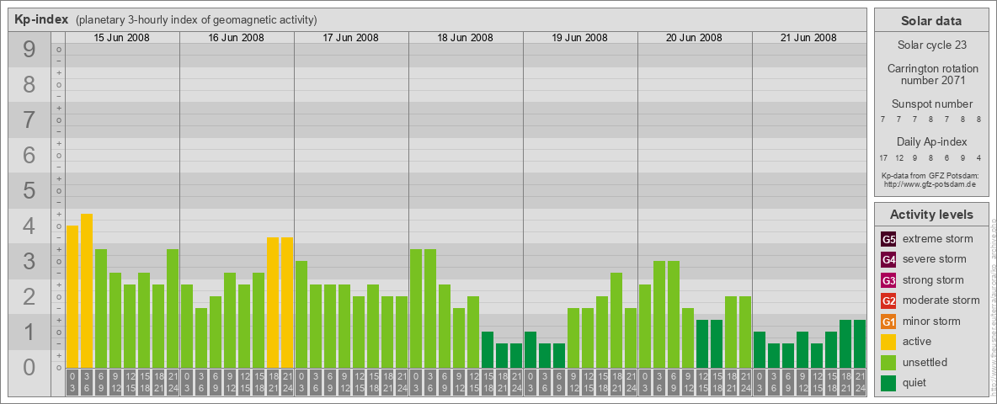997x404 pixels.
Task: Click the Kp level 2 axis label
Action: pos(29,296)
